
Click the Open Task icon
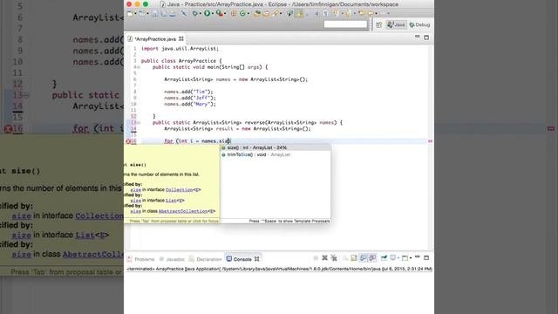point(266,14)
